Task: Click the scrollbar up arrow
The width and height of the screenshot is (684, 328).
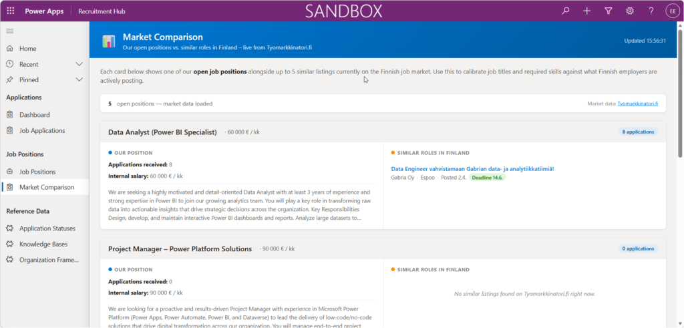Action: 680,25
